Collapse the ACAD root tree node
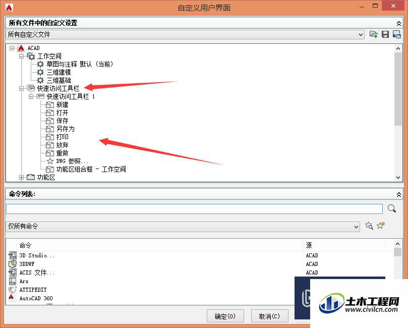The height and width of the screenshot is (328, 408). [x=12, y=48]
